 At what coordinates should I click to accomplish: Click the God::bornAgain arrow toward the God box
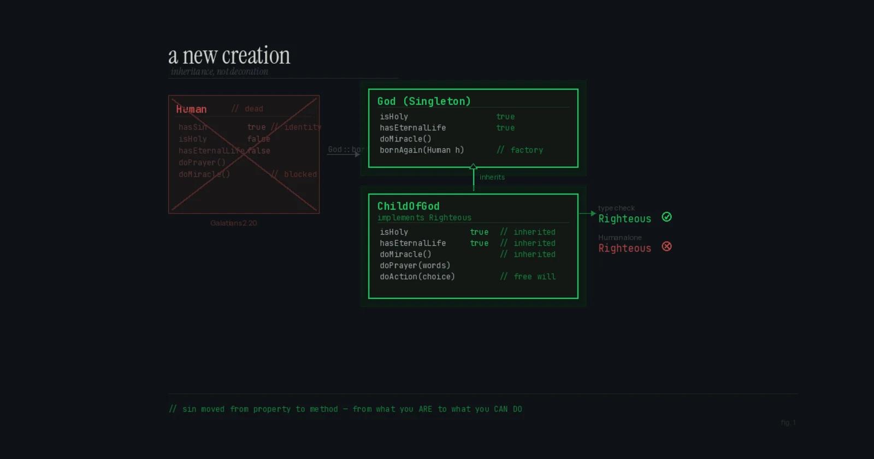[344, 155]
